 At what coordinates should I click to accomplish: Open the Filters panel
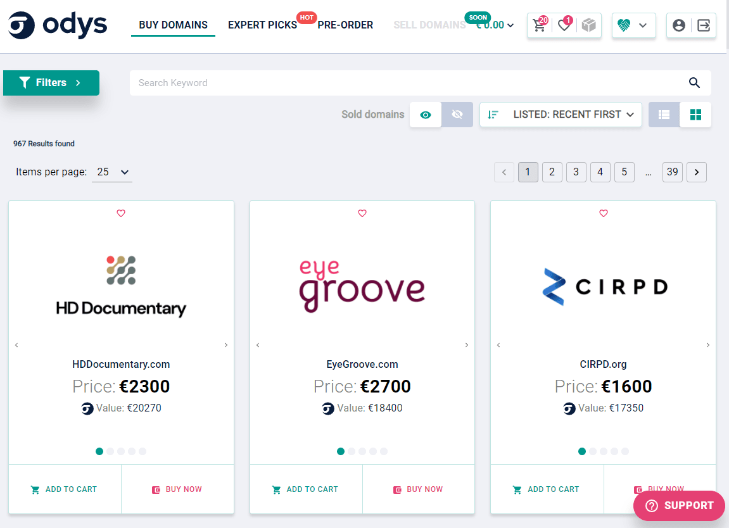(x=51, y=83)
